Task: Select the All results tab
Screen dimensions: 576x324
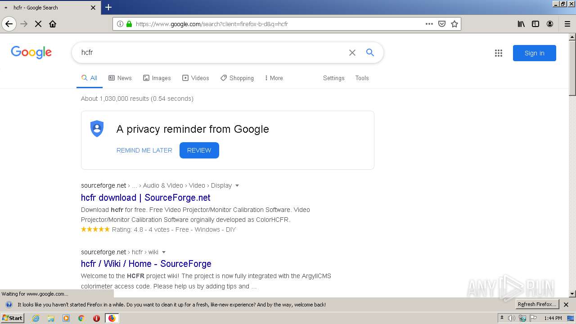Action: pyautogui.click(x=89, y=78)
